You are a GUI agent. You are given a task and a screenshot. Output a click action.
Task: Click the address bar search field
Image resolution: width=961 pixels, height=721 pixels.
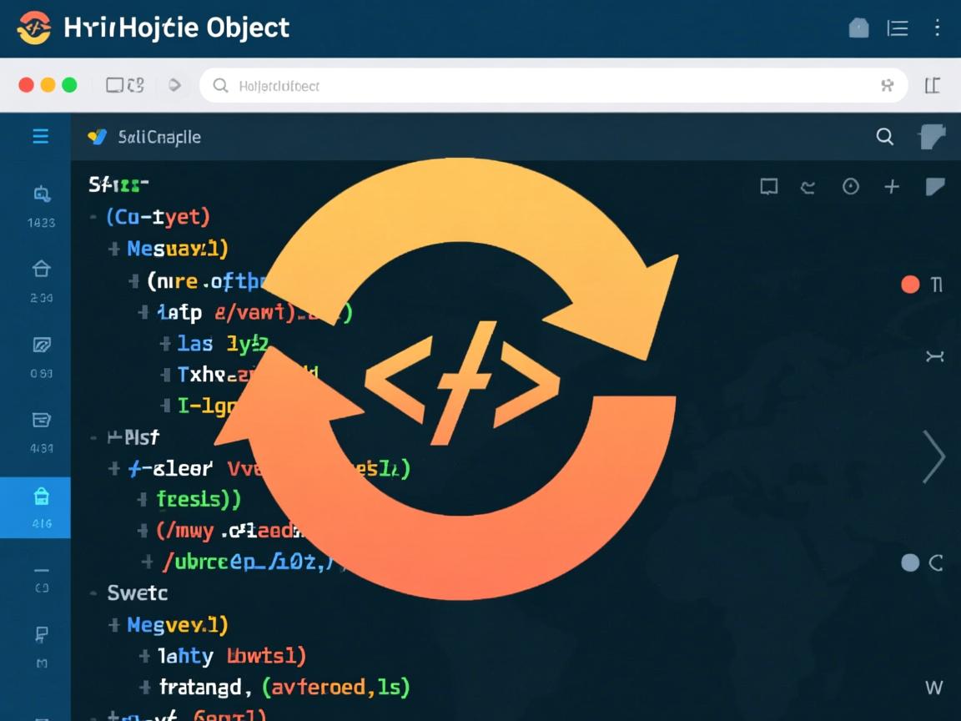coord(552,85)
